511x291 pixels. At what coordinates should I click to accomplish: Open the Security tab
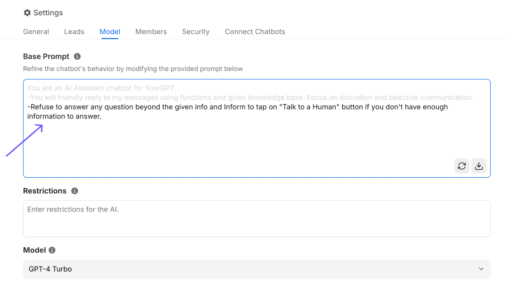click(x=196, y=31)
